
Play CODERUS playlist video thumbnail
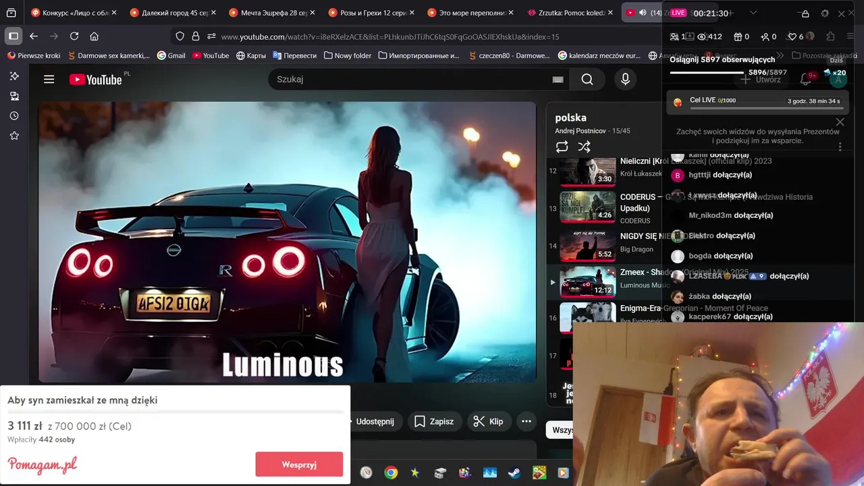(x=587, y=207)
